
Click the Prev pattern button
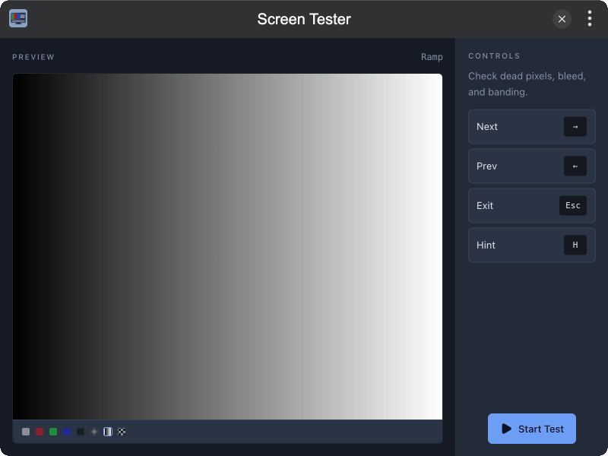531,166
